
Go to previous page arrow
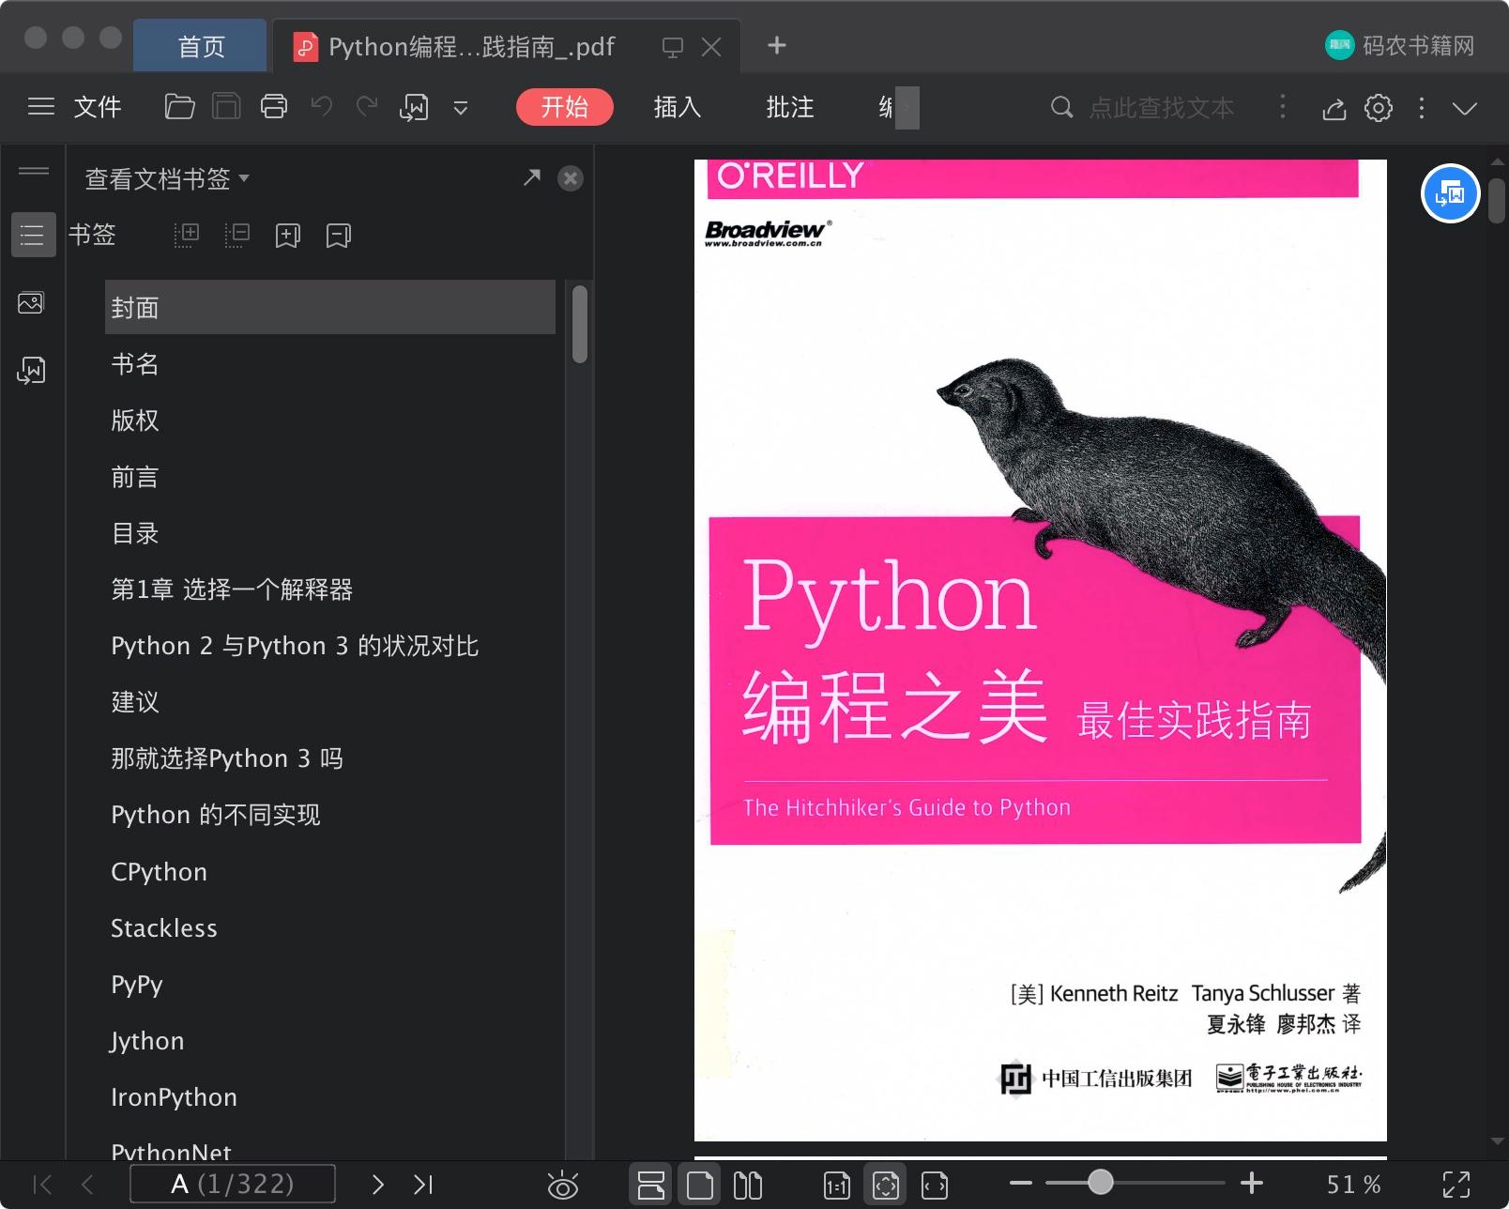click(x=87, y=1185)
